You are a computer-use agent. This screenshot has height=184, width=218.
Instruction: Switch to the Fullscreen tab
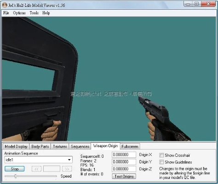tap(130, 146)
